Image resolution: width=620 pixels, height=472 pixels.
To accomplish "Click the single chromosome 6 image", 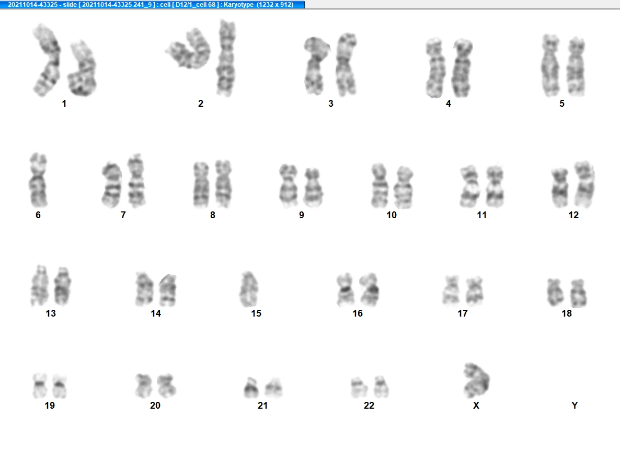I will (x=38, y=180).
